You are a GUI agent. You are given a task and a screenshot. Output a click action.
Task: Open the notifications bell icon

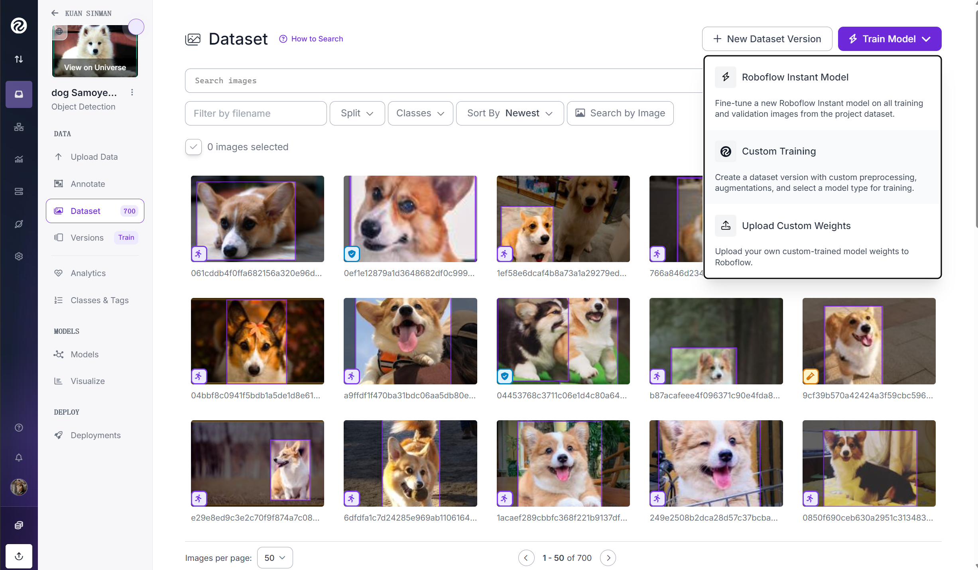pos(19,457)
